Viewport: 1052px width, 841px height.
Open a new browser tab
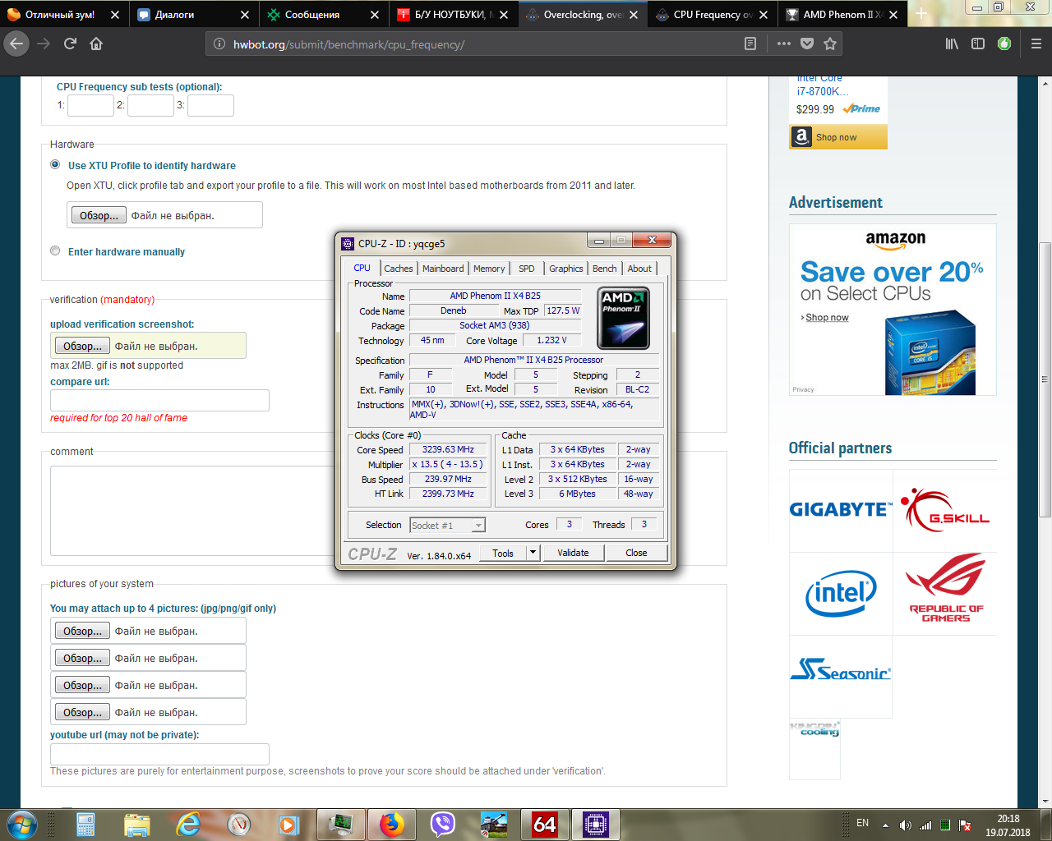pos(921,14)
